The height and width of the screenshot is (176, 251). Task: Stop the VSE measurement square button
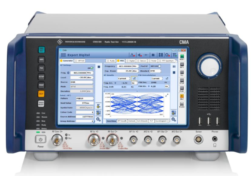pyautogui.click(x=174, y=73)
